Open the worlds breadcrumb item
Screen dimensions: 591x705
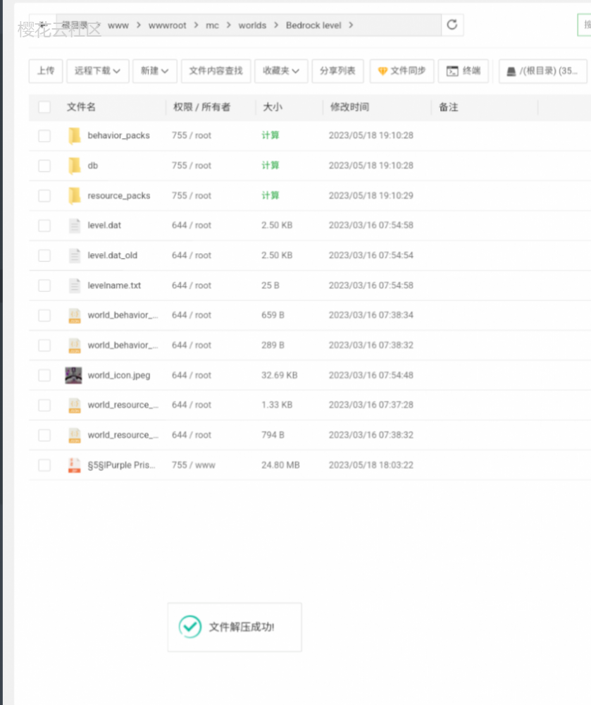point(252,25)
